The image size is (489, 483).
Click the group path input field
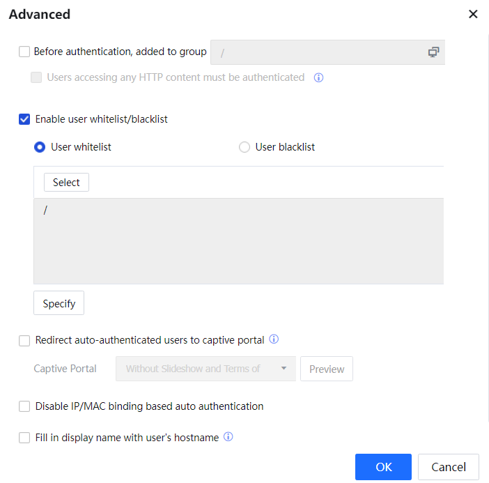click(x=317, y=52)
